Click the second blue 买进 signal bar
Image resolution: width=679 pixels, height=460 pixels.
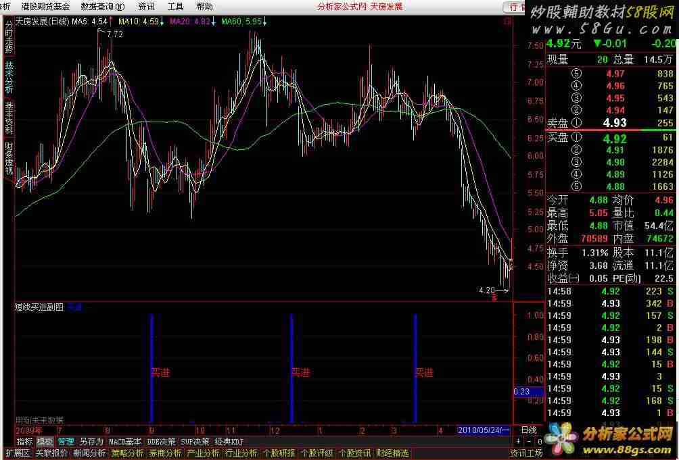tap(291, 368)
